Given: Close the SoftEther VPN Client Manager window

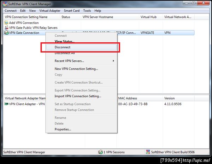Looking at the screenshot, I should (x=204, y=3).
